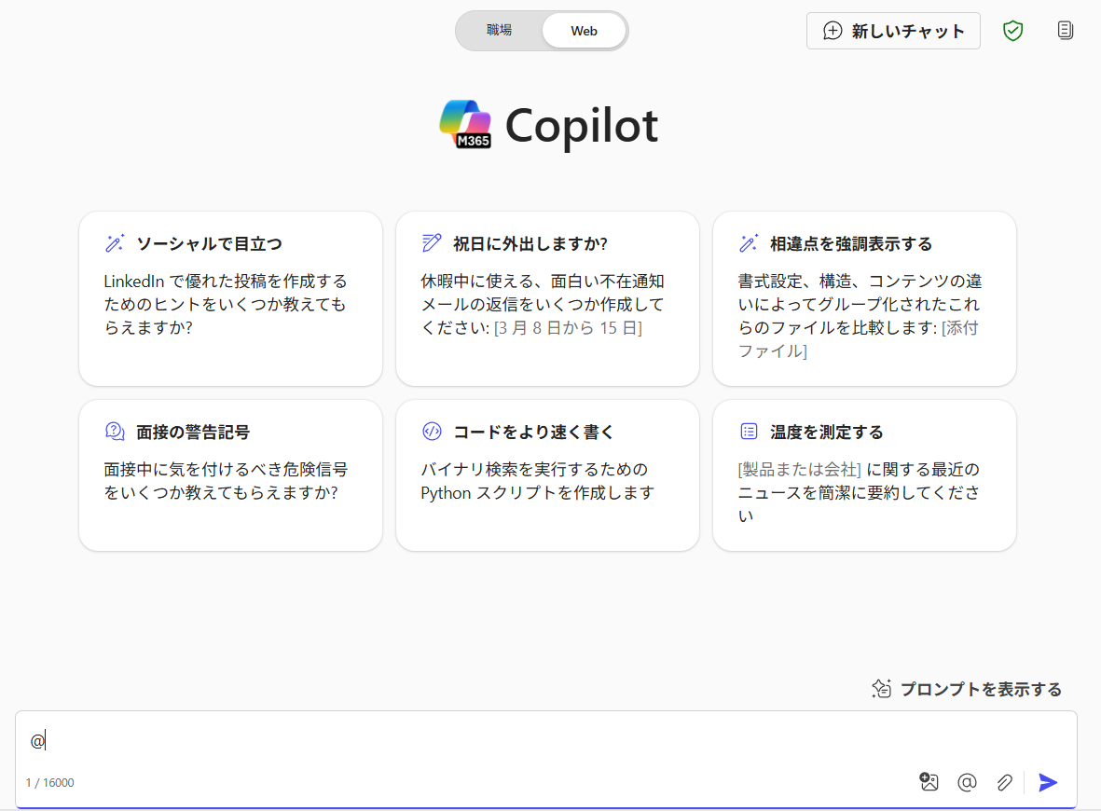Choose the コードをより速く書く prompt card
Image resolution: width=1101 pixels, height=811 pixels.
point(547,475)
